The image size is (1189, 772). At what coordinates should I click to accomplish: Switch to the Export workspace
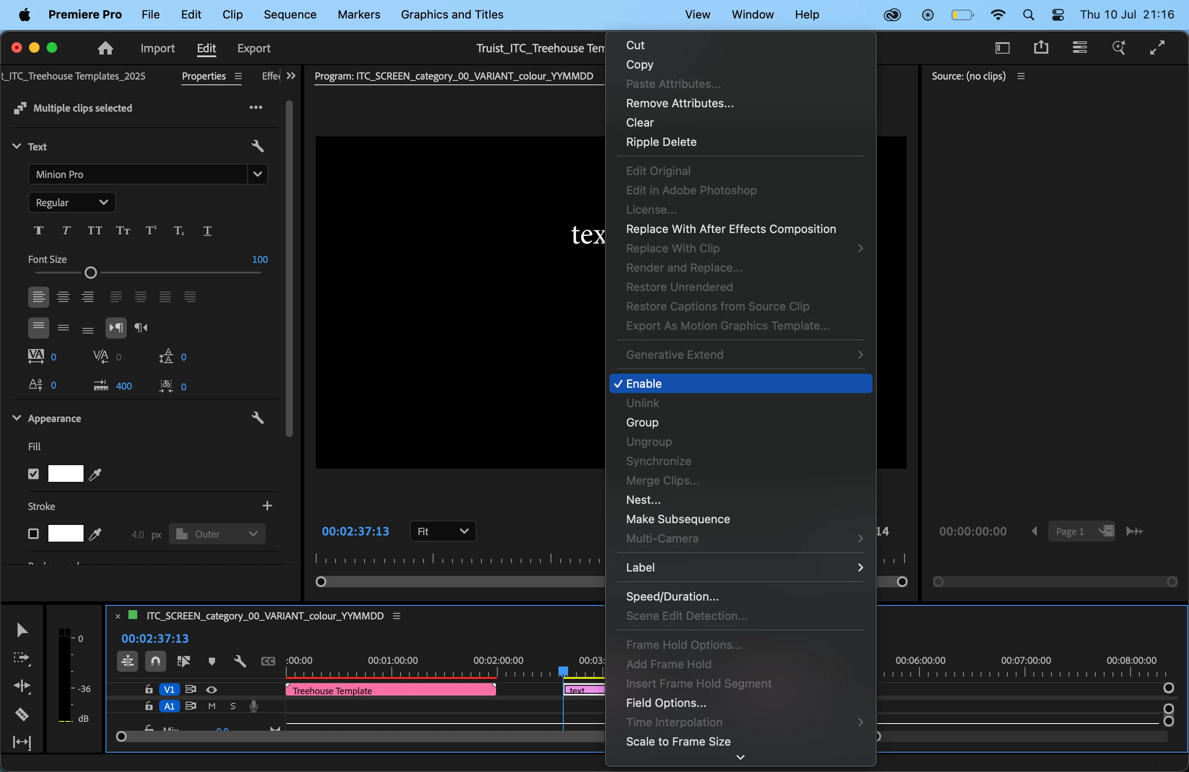pos(253,48)
